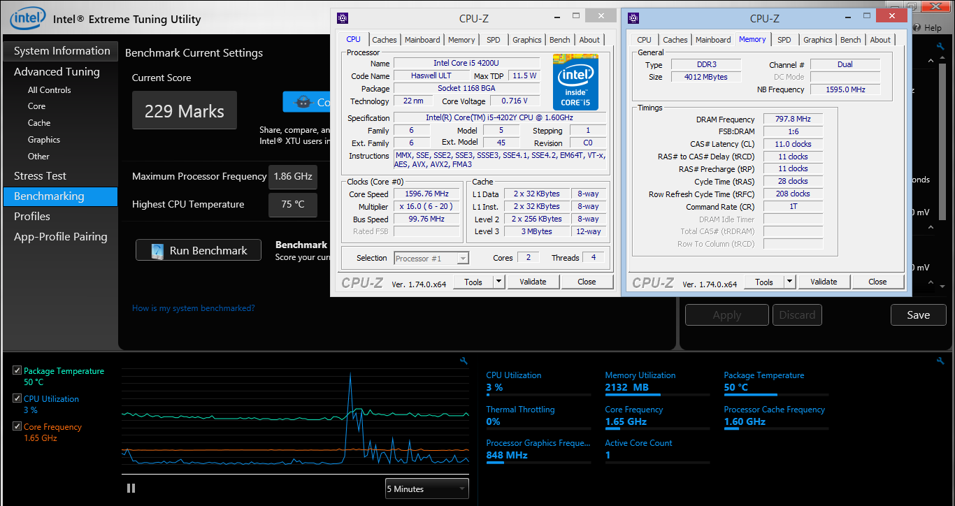Open Mainboard tab in CPU-Z window showing Memory tab
This screenshot has width=955, height=506.
click(713, 40)
